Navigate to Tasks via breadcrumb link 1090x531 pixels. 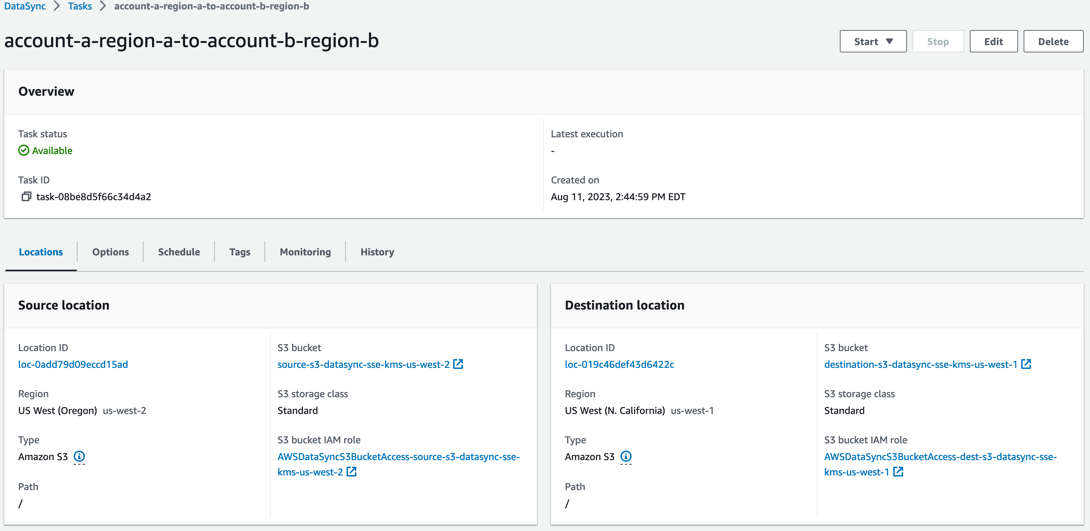pyautogui.click(x=80, y=6)
